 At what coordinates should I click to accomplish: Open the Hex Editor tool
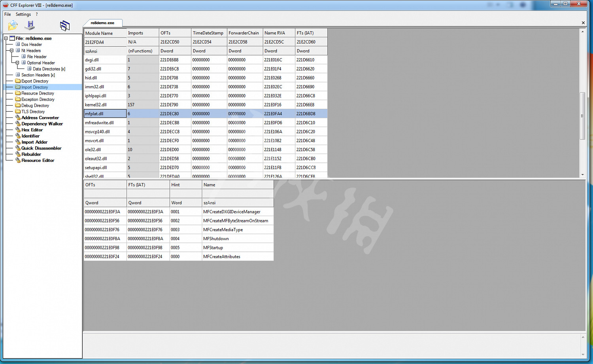point(33,130)
